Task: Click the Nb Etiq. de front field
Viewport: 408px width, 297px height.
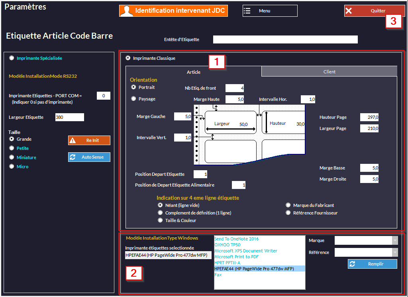Action: click(x=235, y=88)
